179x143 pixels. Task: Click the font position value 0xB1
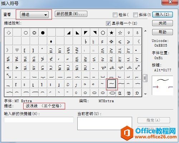pos(158,58)
